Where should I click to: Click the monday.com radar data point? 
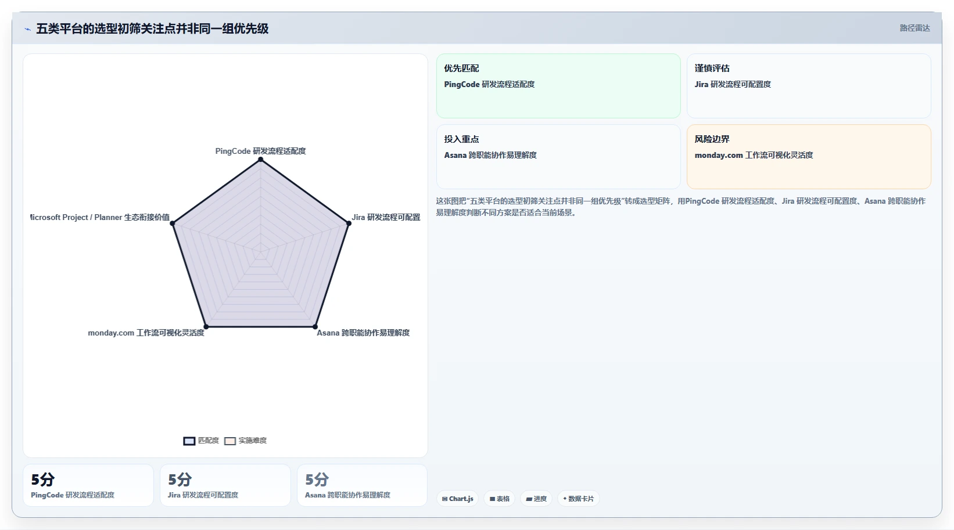[206, 326]
